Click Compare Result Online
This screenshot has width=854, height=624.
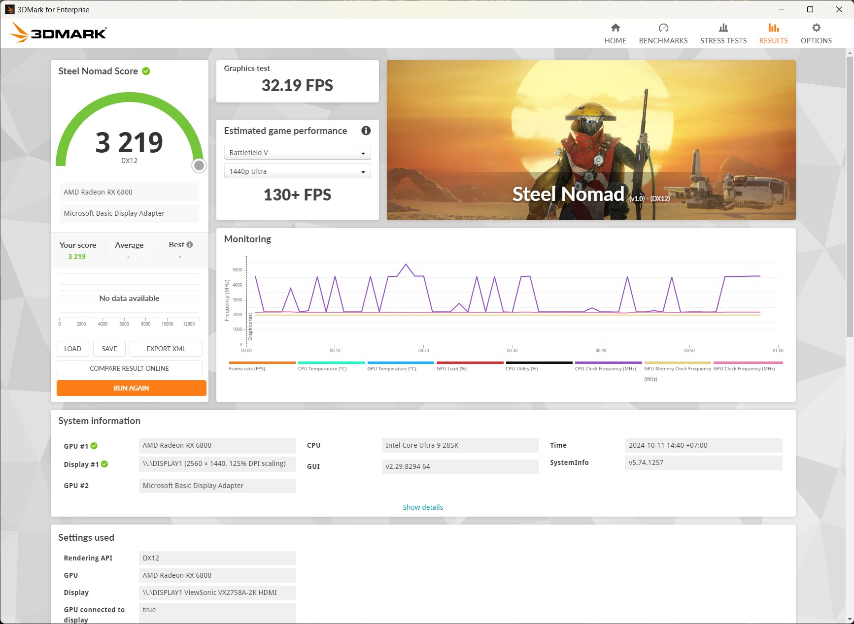point(129,368)
